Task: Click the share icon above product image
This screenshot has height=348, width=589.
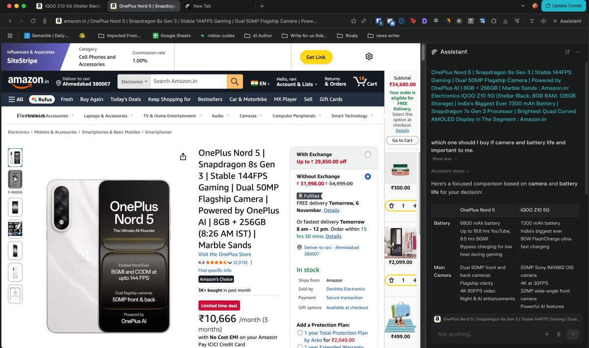Action: pos(183,157)
